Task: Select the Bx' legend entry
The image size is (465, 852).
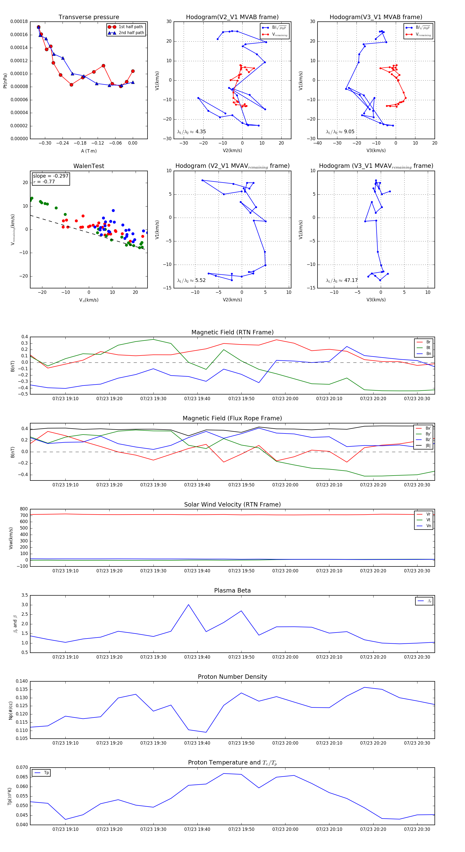Action: [424, 428]
